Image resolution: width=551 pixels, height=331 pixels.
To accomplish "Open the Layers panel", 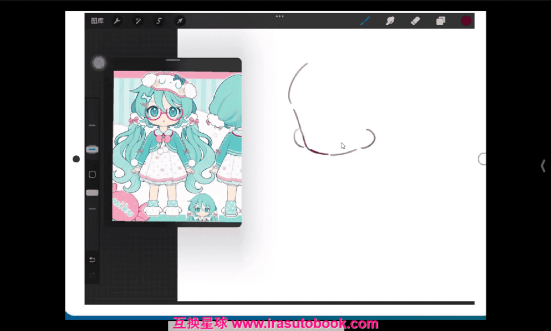I will pyautogui.click(x=441, y=21).
